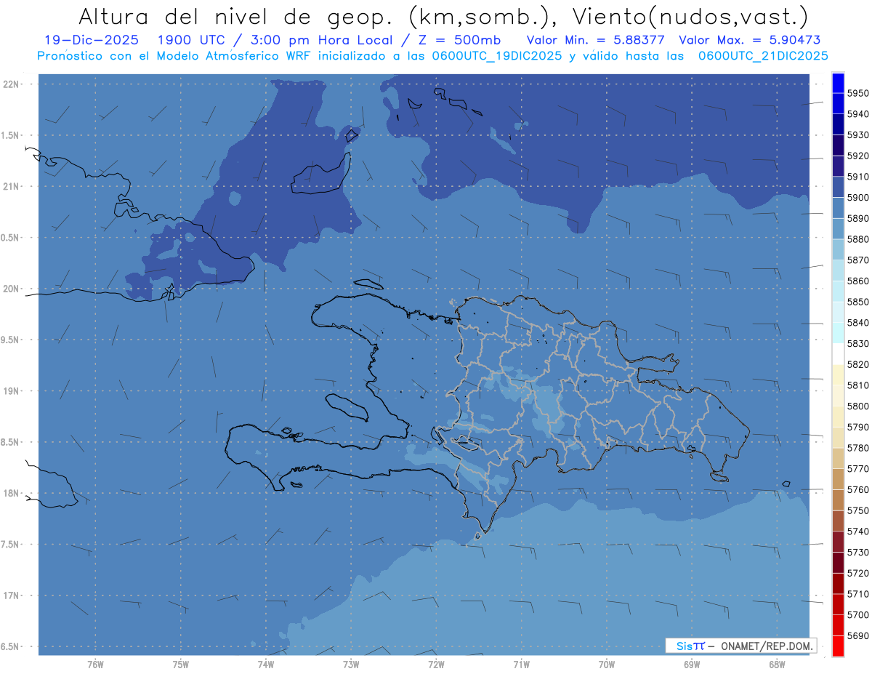
Task: Click the '68W' longitude label
Action: pyautogui.click(x=777, y=664)
